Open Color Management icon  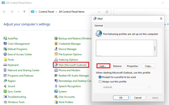[x=5, y=44]
